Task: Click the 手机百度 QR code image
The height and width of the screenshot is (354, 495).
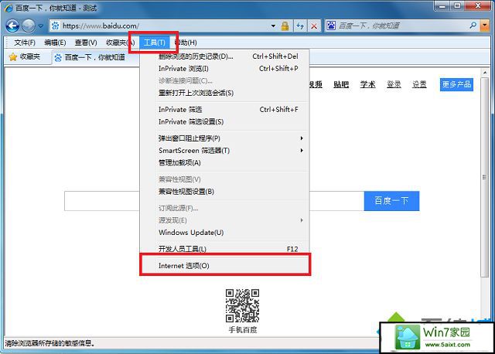Action: 242,305
